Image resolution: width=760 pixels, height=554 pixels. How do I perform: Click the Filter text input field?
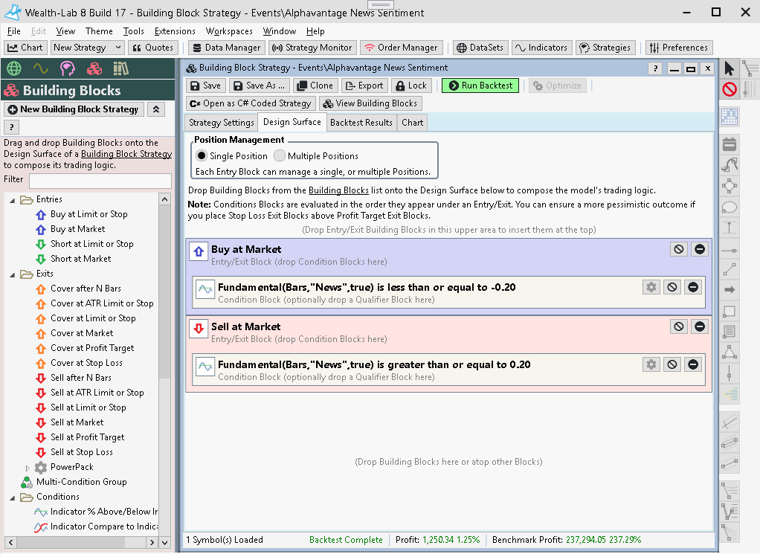[100, 181]
